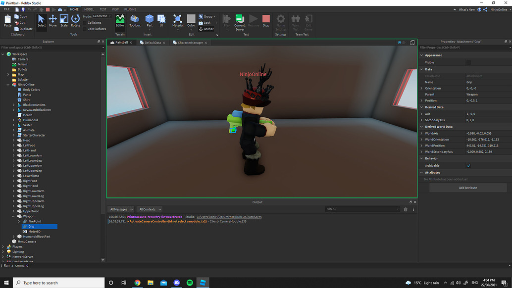Screen dimensions: 512x288
Task: Click the NinjoOnline account name
Action: coord(499,10)
